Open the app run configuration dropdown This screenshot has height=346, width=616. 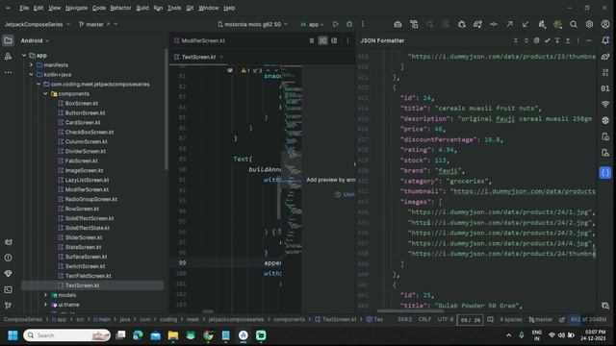(312, 24)
